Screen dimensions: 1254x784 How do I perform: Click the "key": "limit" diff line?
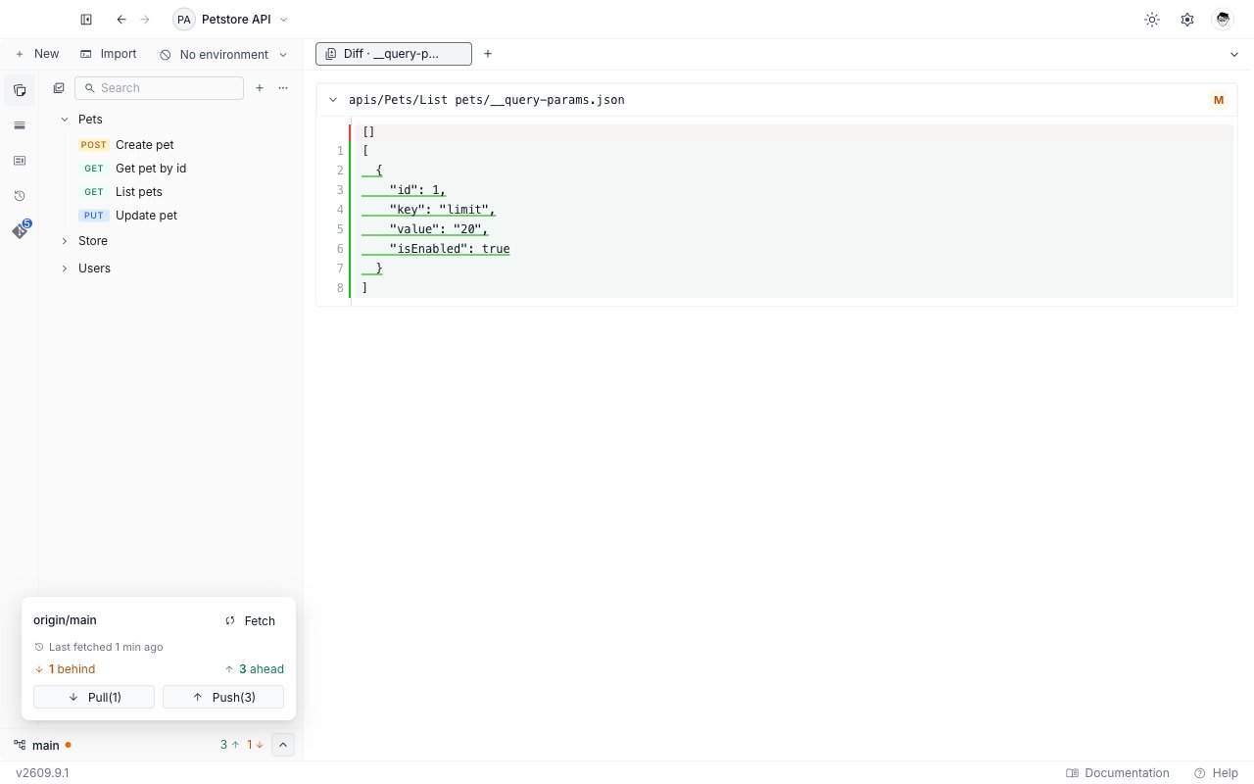(792, 210)
